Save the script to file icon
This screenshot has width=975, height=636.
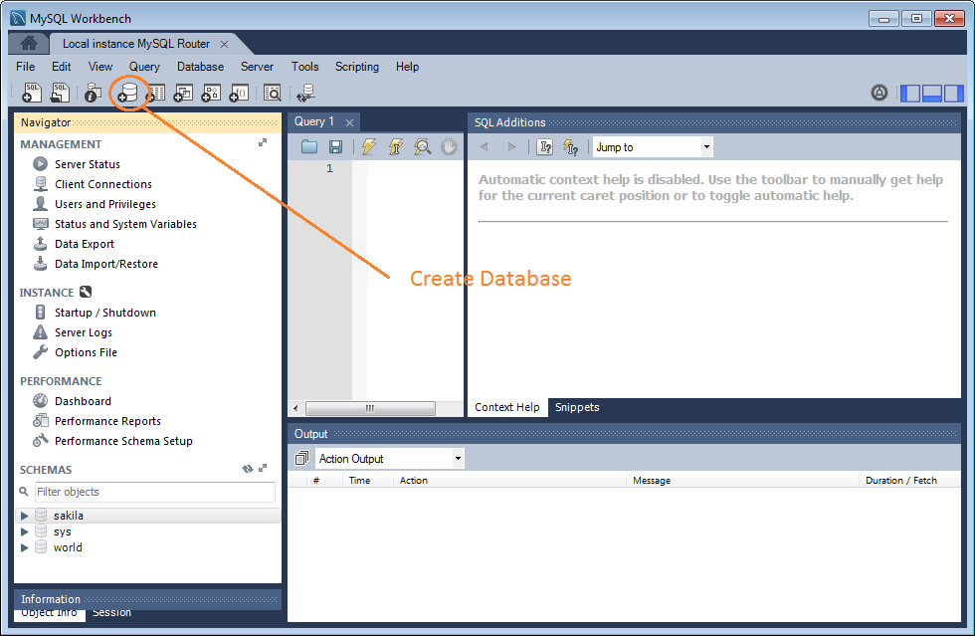coord(336,147)
